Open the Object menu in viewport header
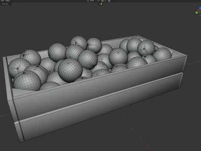201x151 pixels. click(x=8, y=0)
